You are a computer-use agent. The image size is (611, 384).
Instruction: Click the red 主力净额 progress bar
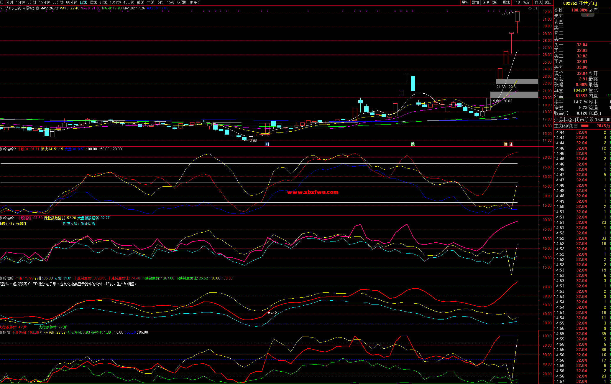584,126
